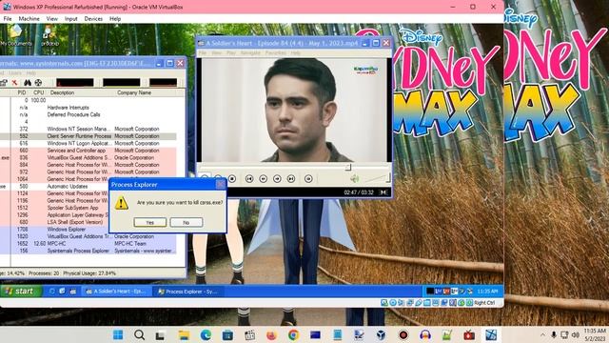Image resolution: width=609 pixels, height=343 pixels.
Task: Decline the kill prompt with No button
Action: coord(187,222)
